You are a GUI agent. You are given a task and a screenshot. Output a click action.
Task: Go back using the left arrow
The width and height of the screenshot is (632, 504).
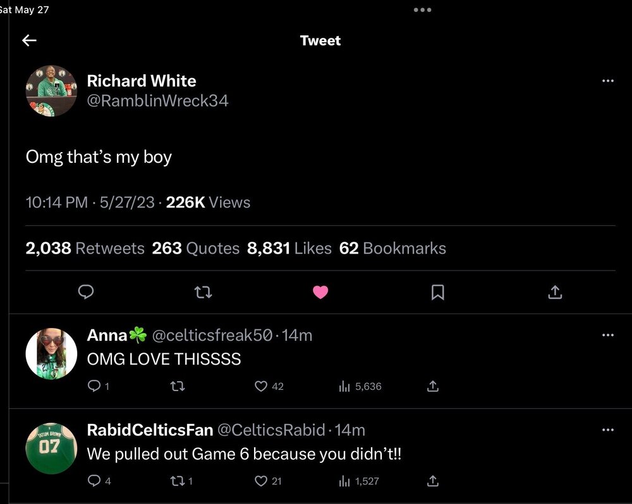(29, 41)
